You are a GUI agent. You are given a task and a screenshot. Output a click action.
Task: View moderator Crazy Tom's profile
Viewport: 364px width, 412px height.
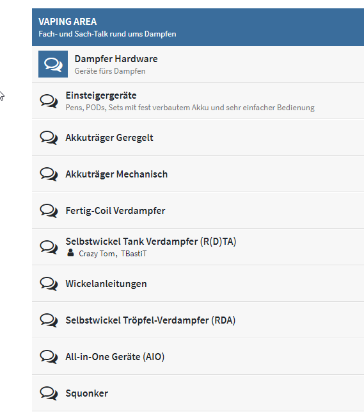coord(97,254)
